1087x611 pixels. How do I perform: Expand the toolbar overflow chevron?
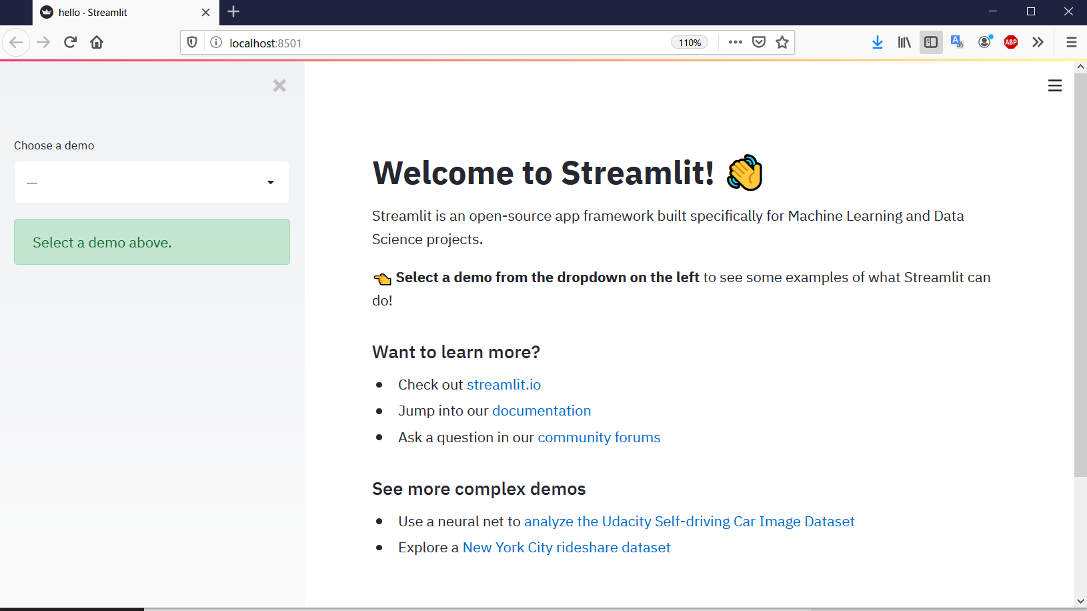[1037, 42]
